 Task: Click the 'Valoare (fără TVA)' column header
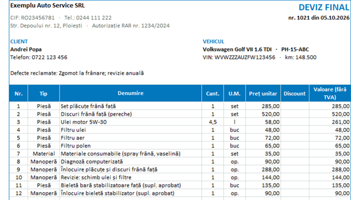coord(330,93)
